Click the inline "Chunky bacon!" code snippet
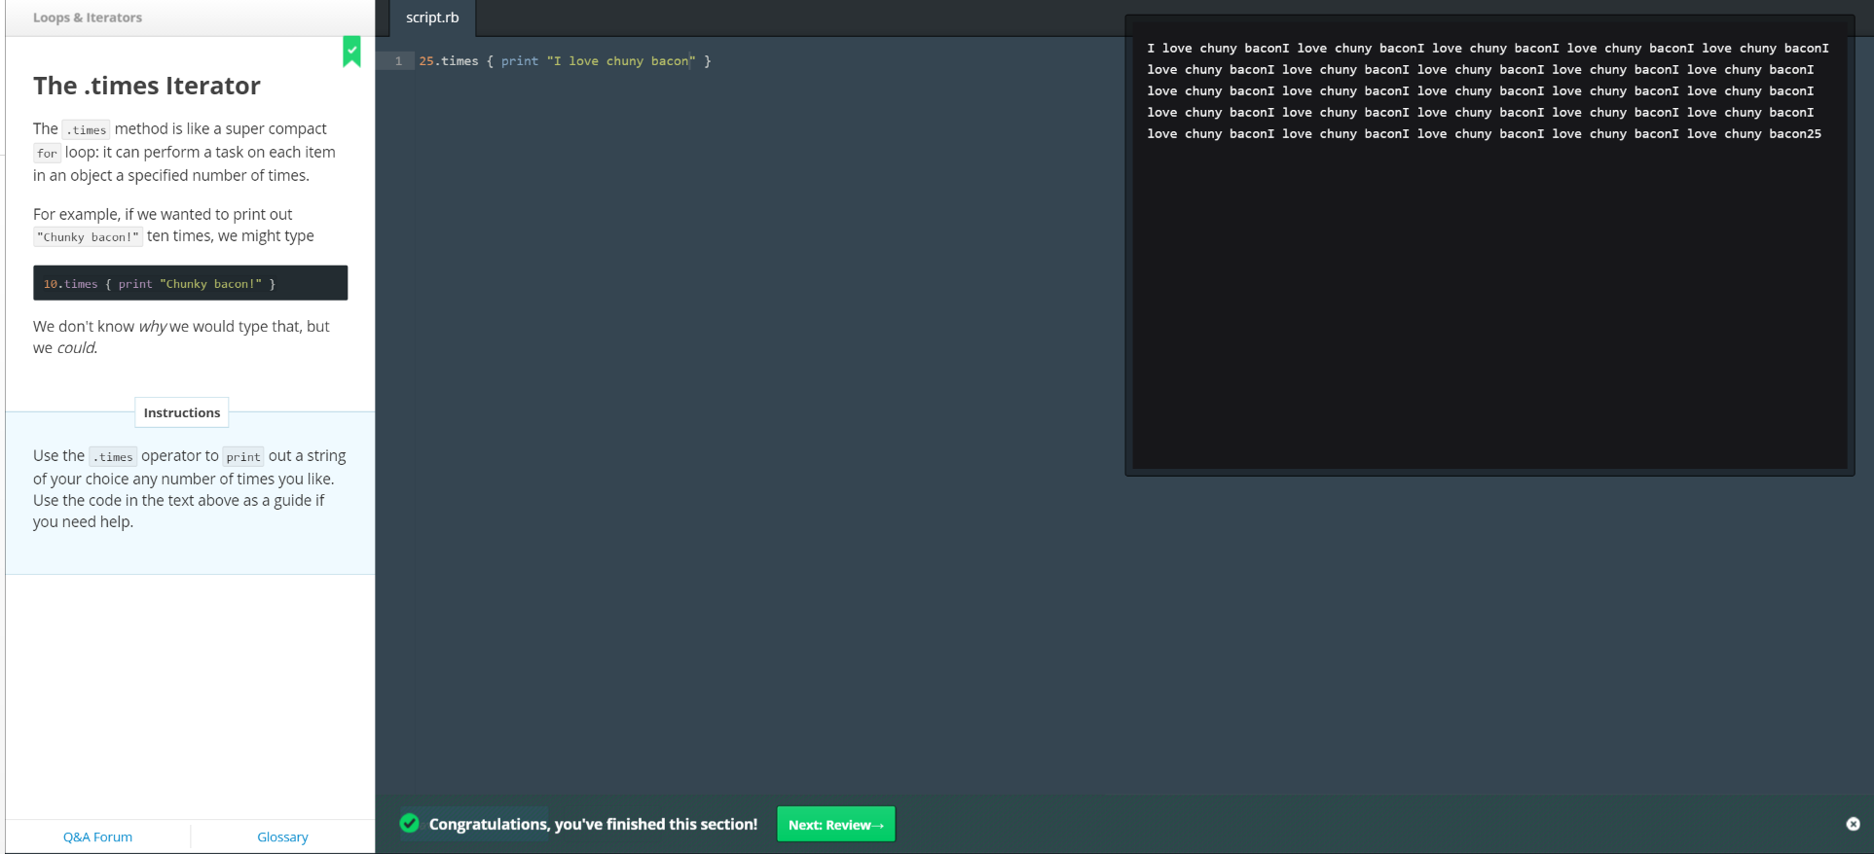The image size is (1874, 854). 88,237
